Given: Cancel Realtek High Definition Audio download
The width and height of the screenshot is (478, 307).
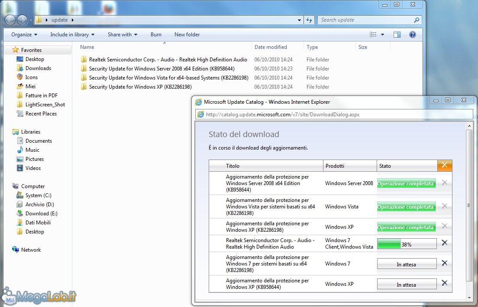Looking at the screenshot, I should tap(445, 243).
